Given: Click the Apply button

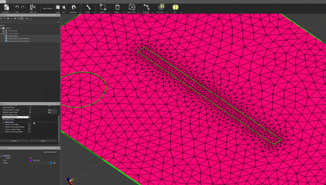Looking at the screenshot, I should (43, 141).
